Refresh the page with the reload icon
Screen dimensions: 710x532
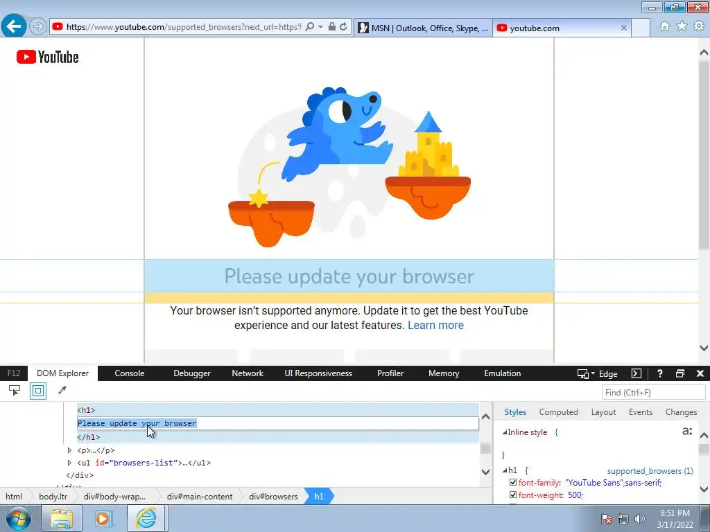coord(343,27)
